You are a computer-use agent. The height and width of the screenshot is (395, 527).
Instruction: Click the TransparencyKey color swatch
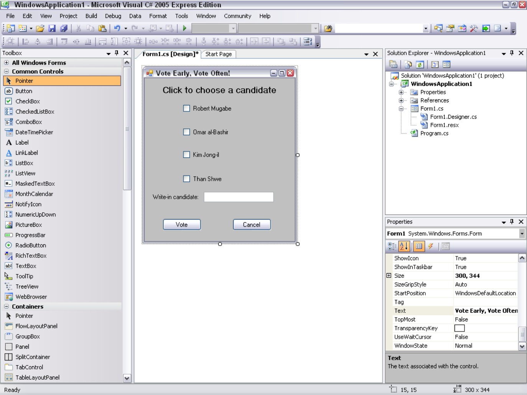click(x=459, y=328)
